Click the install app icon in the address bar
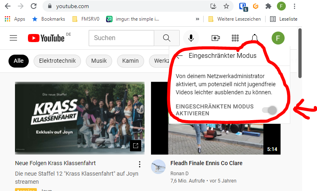The width and height of the screenshot is (317, 191). 213,6
